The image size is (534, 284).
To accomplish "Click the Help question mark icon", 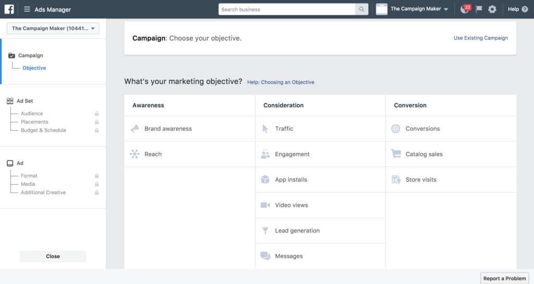I will tap(525, 9).
